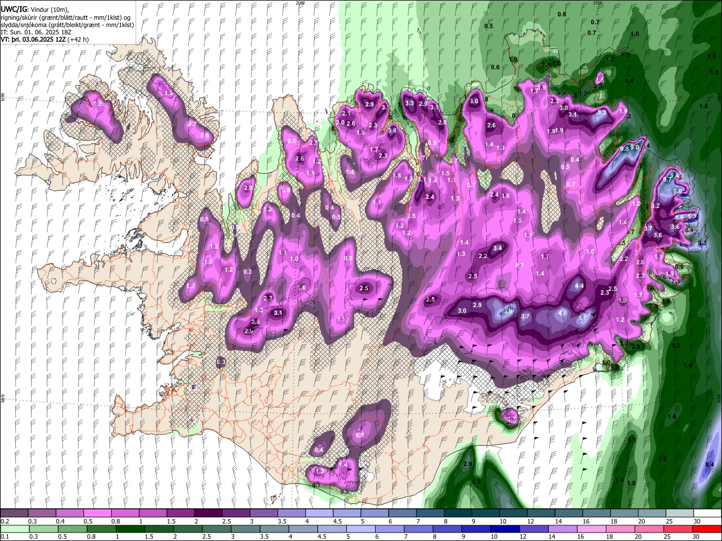This screenshot has height=541, width=722.
Task: Click the 'slydda/snjókoma' legend description line
Action: [67, 25]
